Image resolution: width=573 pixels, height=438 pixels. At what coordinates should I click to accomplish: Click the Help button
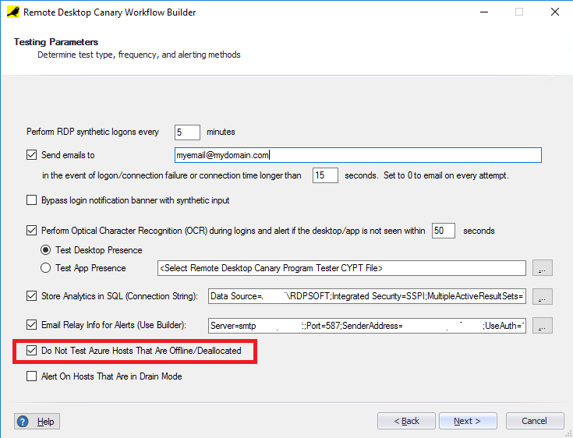(x=37, y=422)
